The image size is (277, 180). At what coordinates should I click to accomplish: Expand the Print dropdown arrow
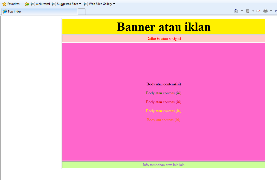(x=271, y=11)
